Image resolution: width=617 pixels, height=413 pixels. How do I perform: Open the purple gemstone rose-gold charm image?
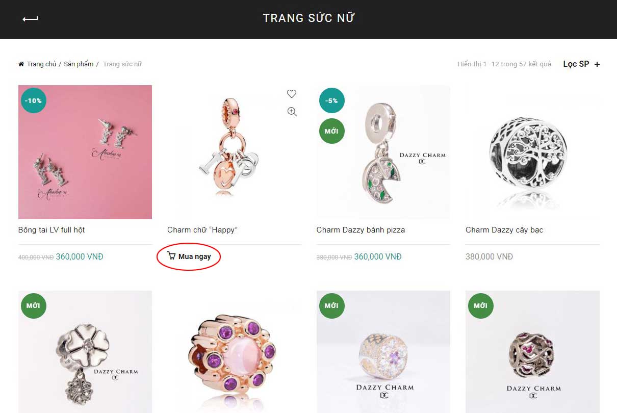234,352
